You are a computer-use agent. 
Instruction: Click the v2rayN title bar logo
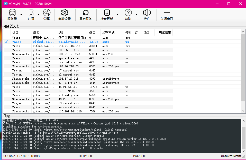point(6,4)
